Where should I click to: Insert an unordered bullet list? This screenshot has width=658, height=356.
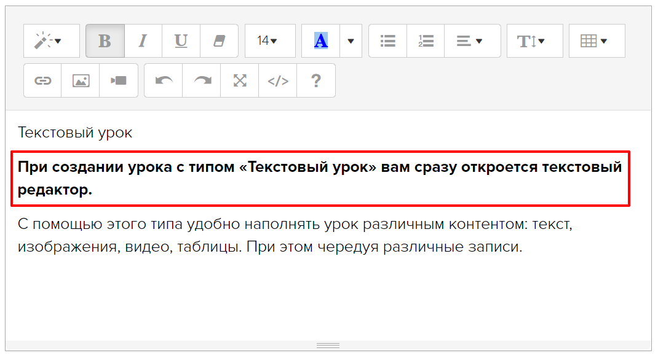pyautogui.click(x=387, y=41)
